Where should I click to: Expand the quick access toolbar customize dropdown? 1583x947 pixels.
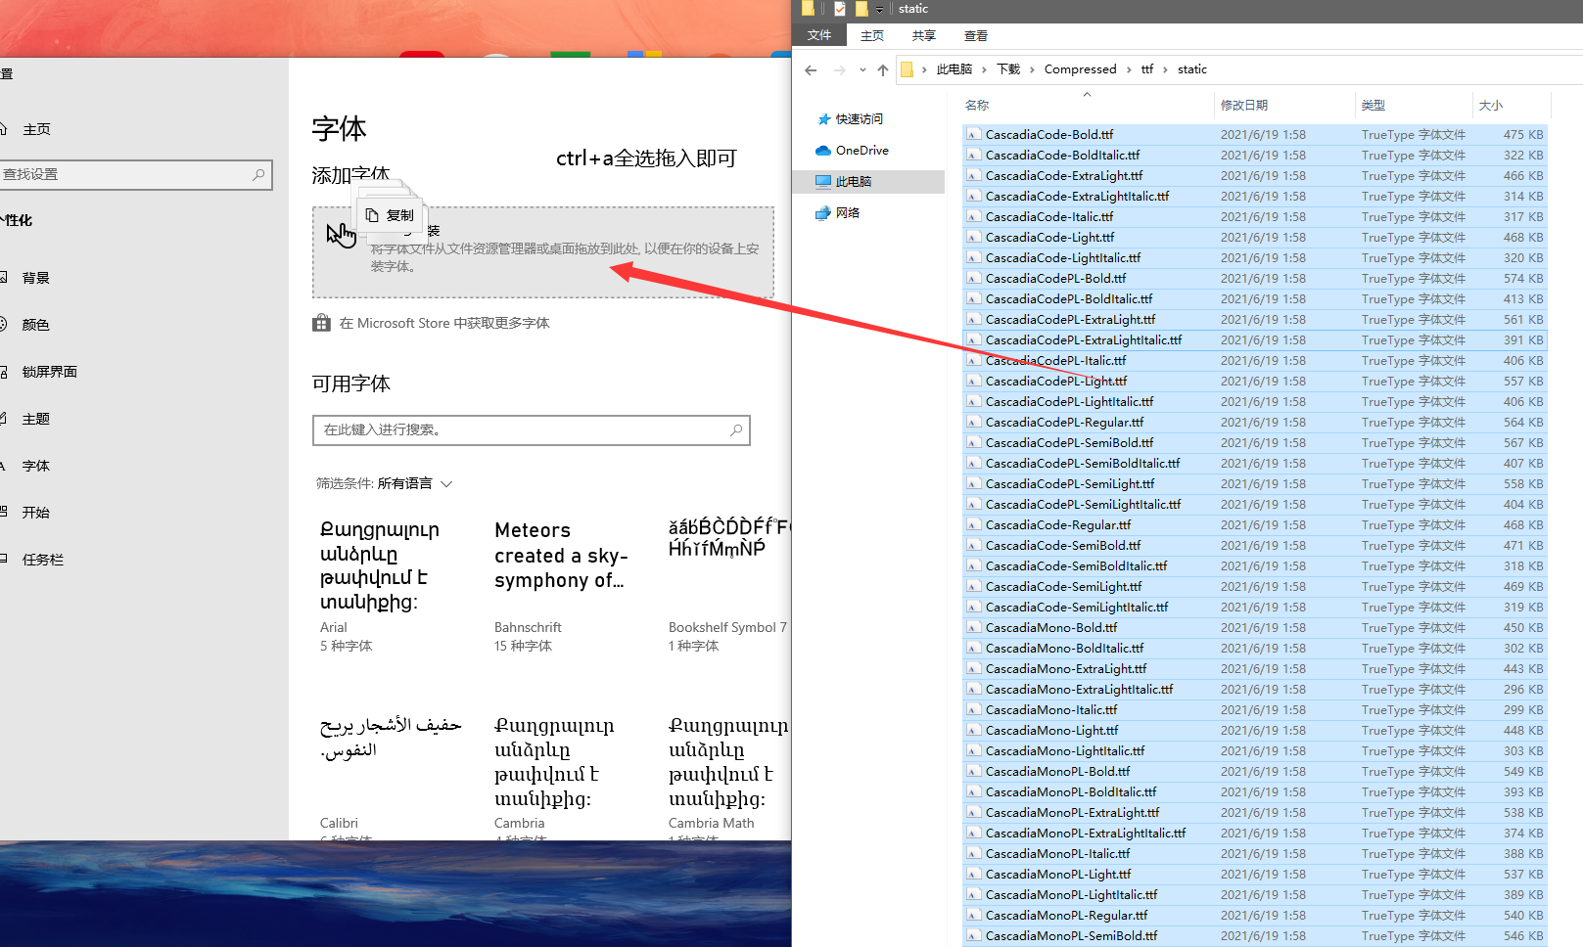coord(878,9)
